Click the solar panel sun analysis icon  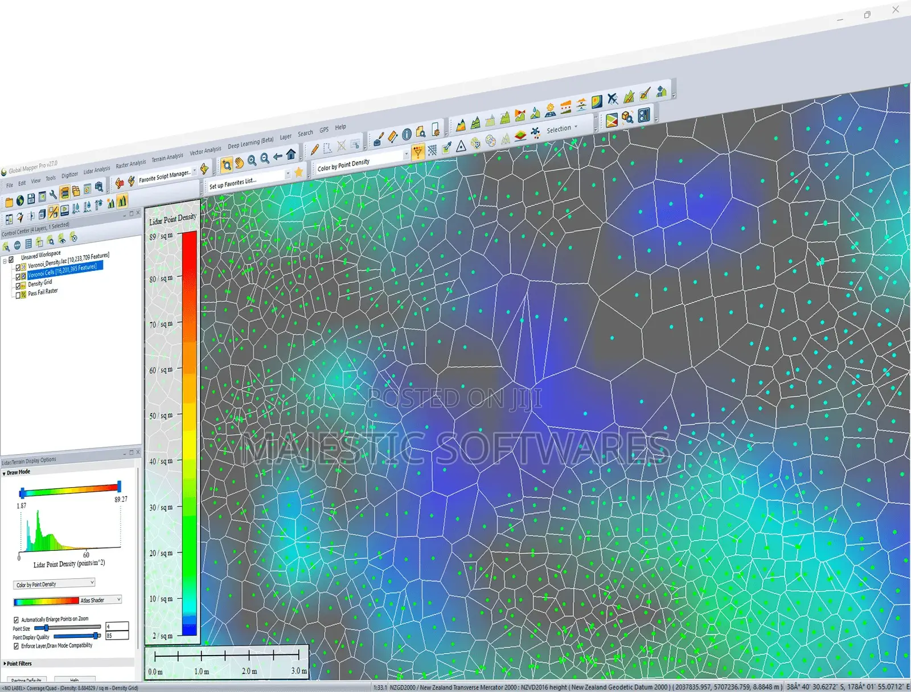pyautogui.click(x=550, y=110)
